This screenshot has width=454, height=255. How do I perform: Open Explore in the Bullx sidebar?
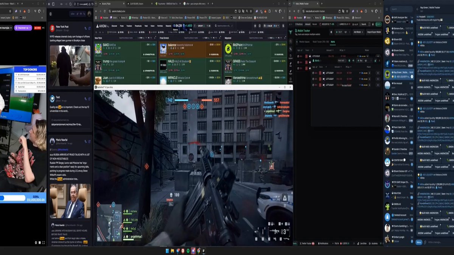[x=291, y=57]
